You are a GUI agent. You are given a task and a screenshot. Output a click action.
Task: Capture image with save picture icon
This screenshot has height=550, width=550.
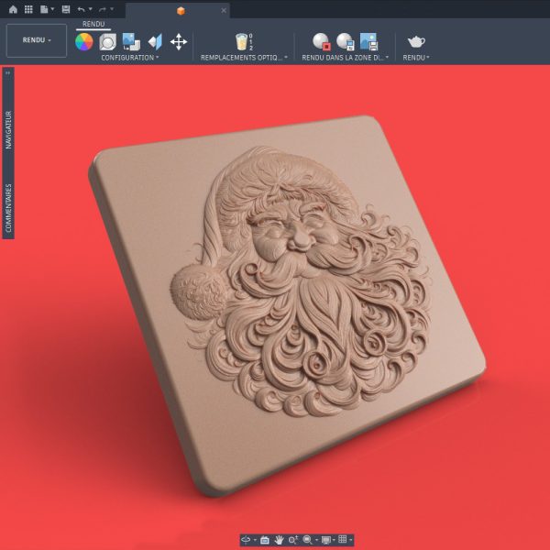(x=368, y=42)
